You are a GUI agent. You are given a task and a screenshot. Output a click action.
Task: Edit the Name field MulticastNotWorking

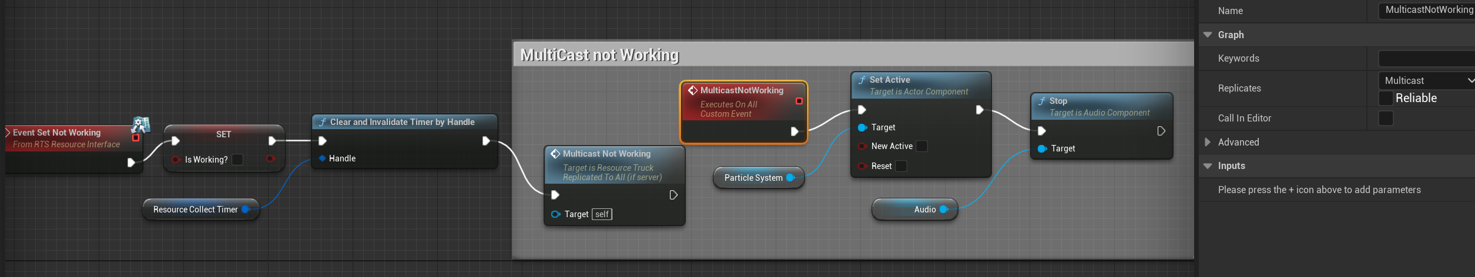pyautogui.click(x=1427, y=10)
